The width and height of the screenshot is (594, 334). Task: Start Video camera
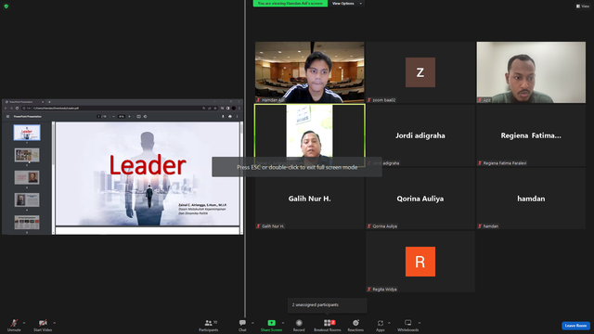click(43, 326)
